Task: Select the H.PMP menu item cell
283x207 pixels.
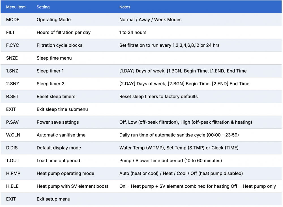Action: 13,174
